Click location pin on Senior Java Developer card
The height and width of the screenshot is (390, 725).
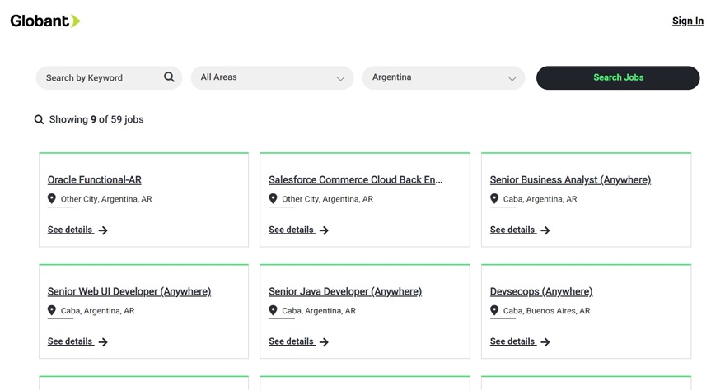tap(274, 310)
